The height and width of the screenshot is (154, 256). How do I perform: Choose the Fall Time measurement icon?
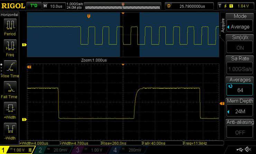[x=10, y=87]
